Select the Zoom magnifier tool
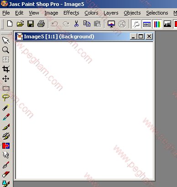The height and width of the screenshot is (187, 177). [x=6, y=50]
